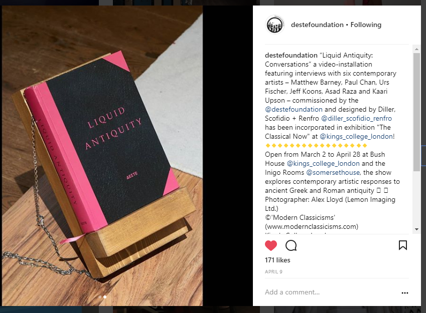Select the first carousel dot indicator
The image size is (426, 313).
pos(100,297)
